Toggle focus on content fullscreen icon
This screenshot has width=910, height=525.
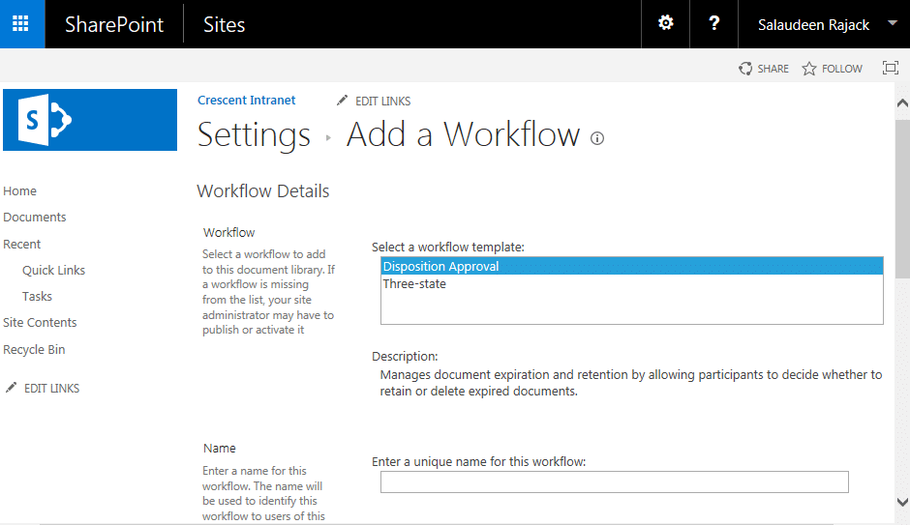(x=891, y=68)
